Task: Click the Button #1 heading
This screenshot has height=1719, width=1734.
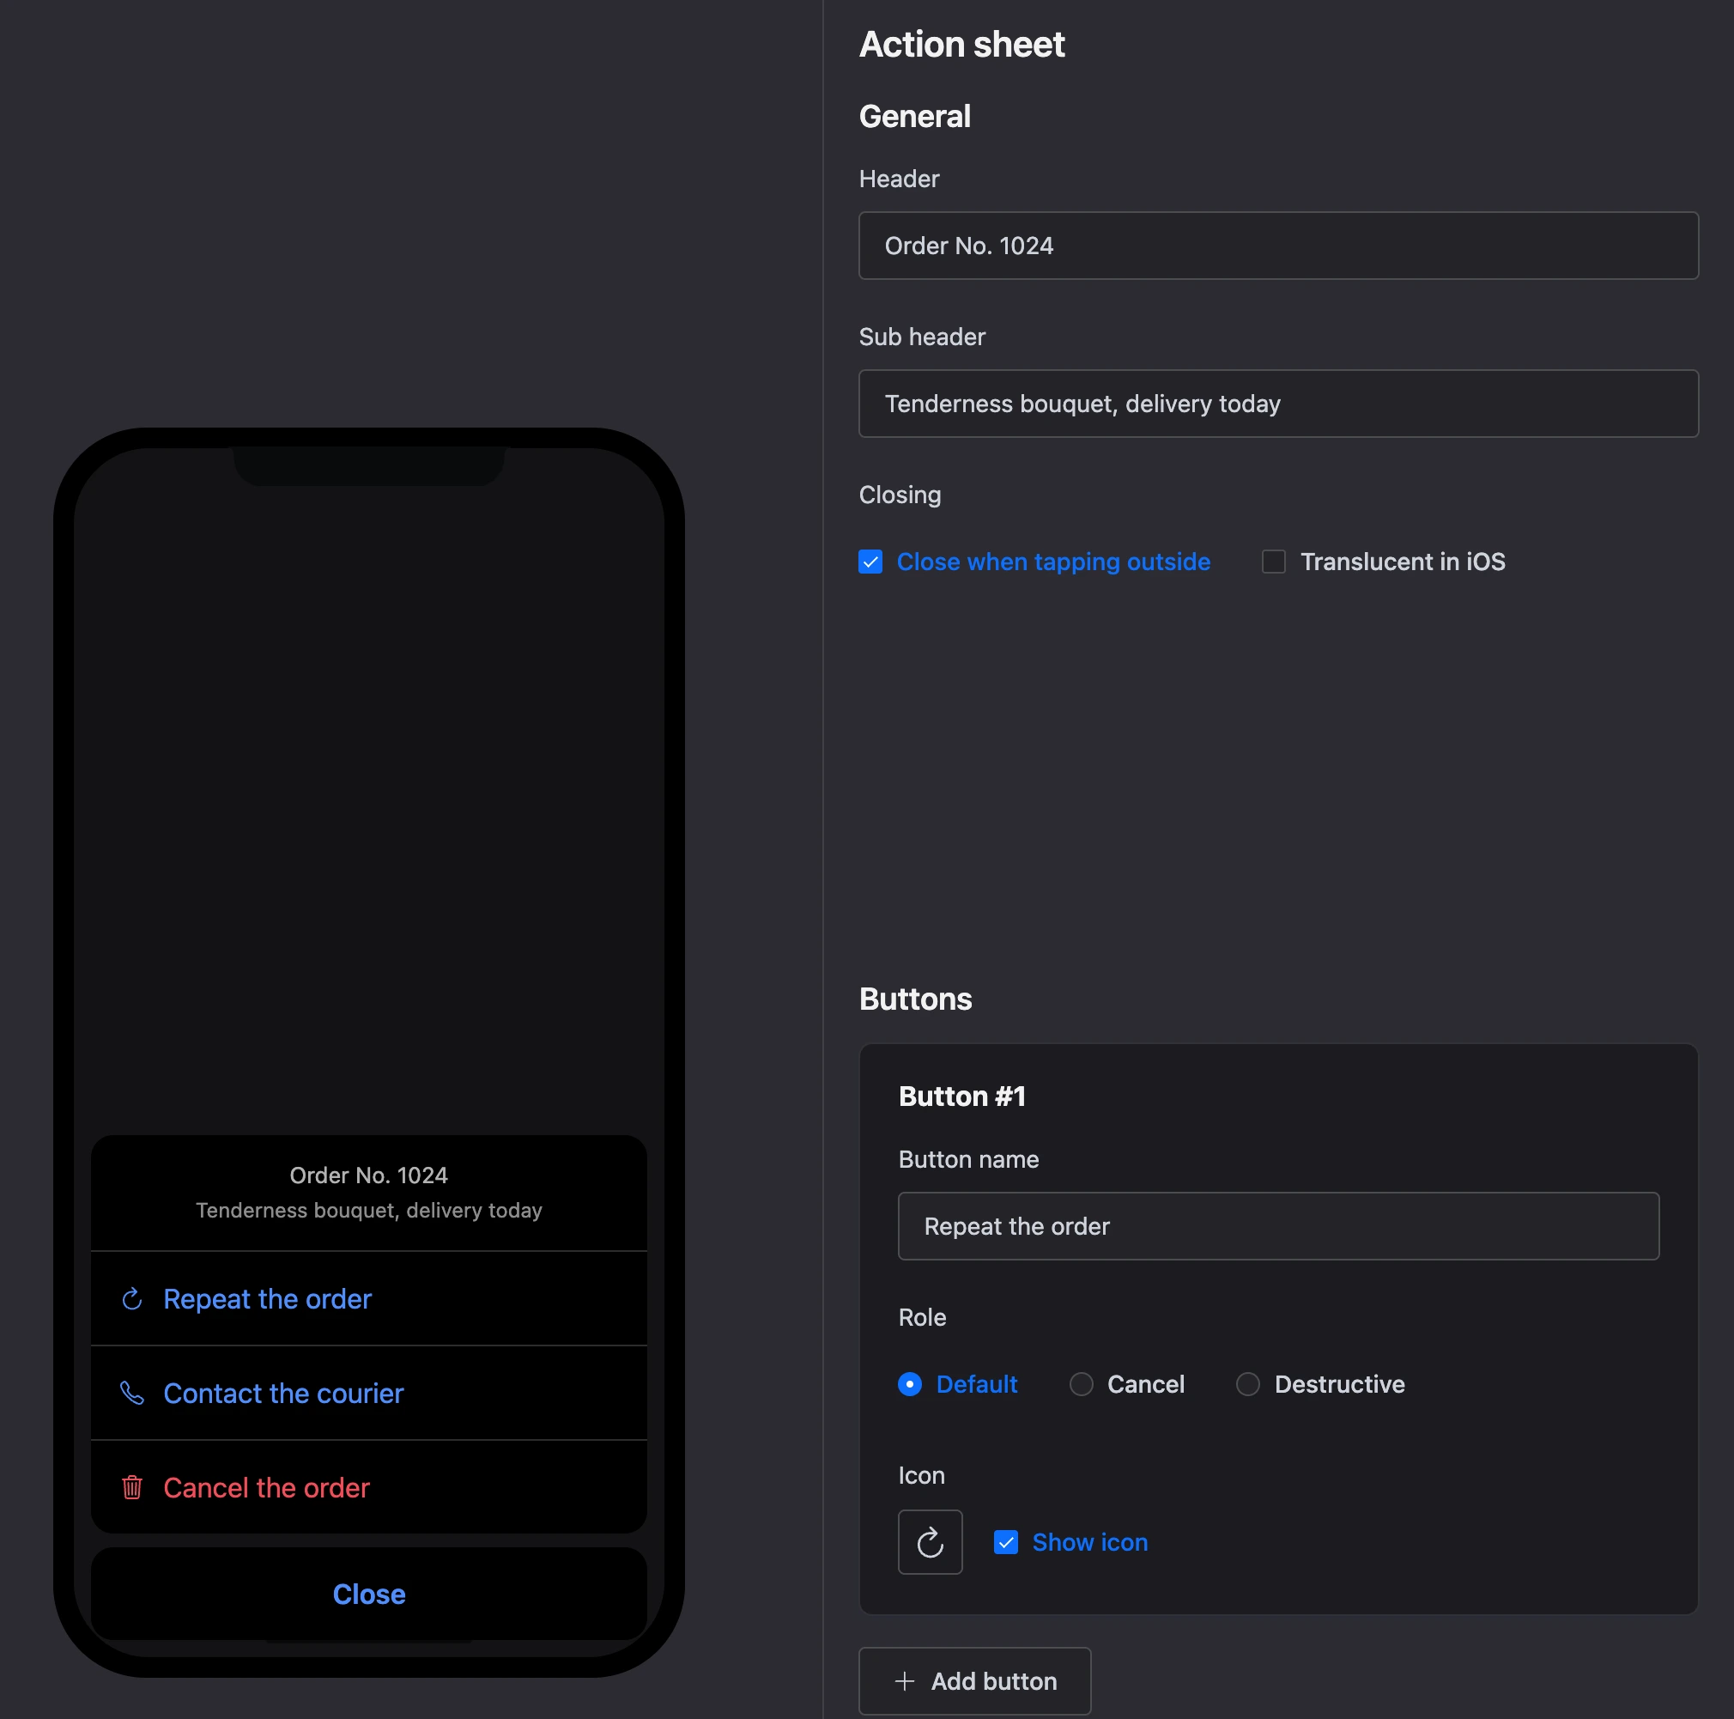Action: click(962, 1096)
